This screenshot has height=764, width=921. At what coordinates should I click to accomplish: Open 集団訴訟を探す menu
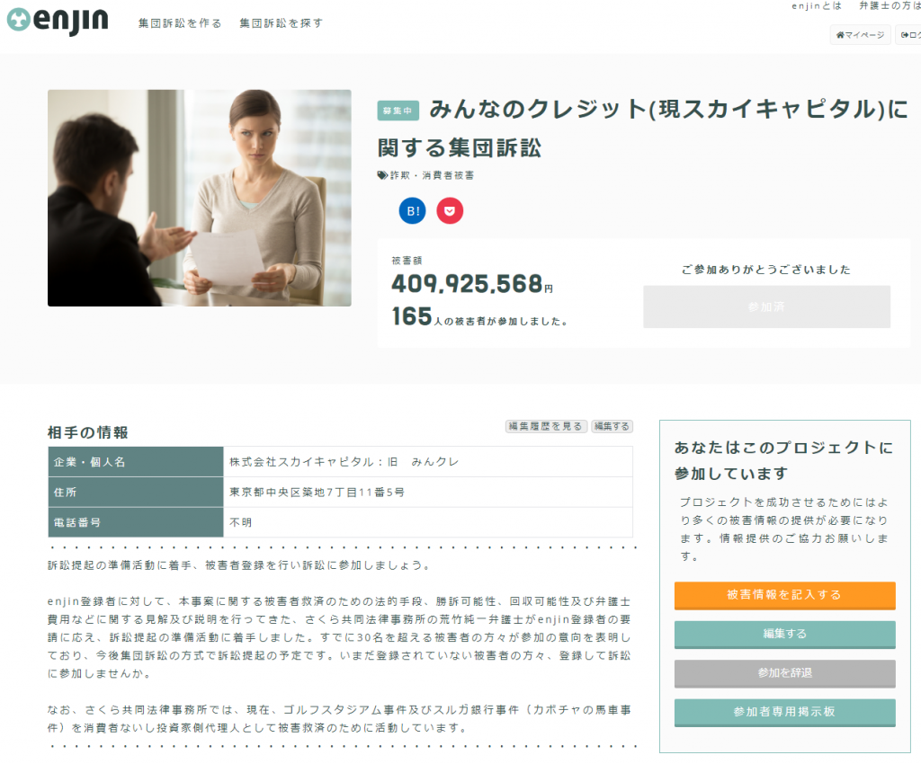281,24
